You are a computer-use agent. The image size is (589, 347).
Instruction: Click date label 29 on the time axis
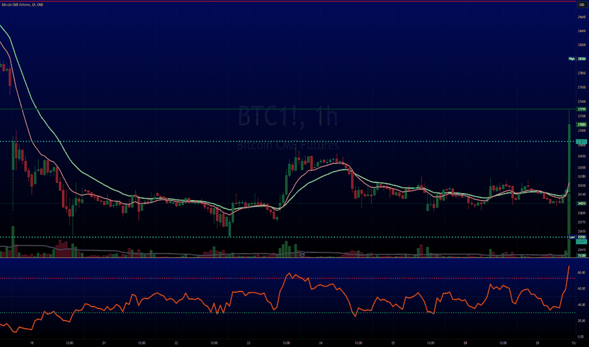538,343
